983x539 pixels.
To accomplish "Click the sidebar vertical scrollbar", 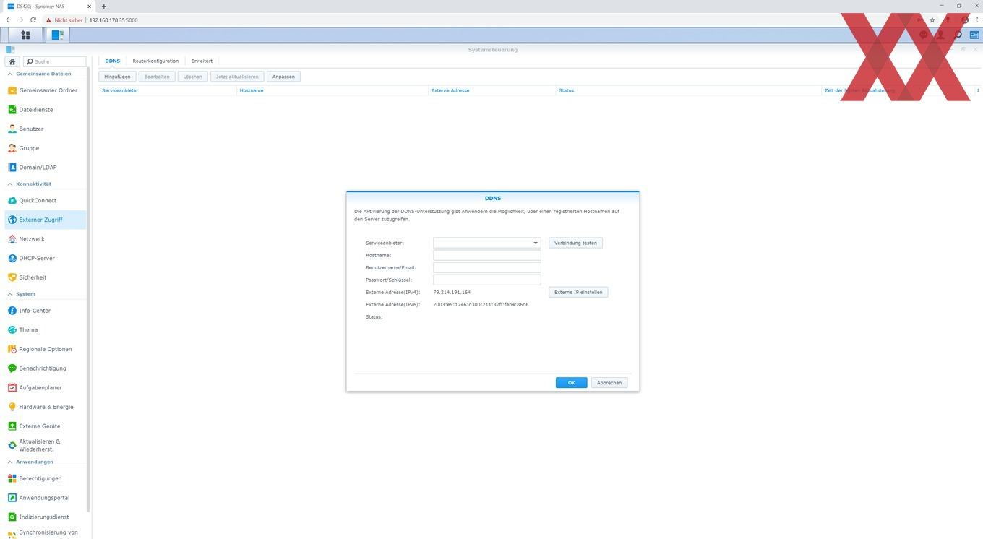I will 89,289.
